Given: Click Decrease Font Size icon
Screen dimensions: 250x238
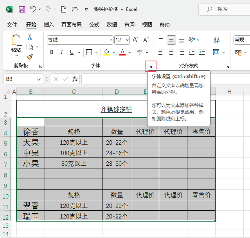Looking at the screenshot, I should (x=146, y=39).
